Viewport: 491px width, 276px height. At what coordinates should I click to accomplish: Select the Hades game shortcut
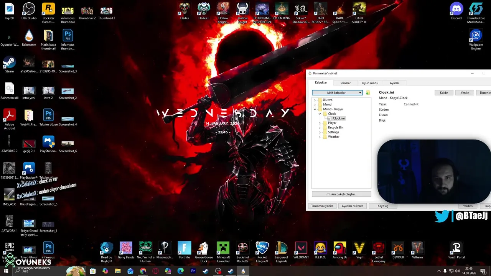pos(185,11)
